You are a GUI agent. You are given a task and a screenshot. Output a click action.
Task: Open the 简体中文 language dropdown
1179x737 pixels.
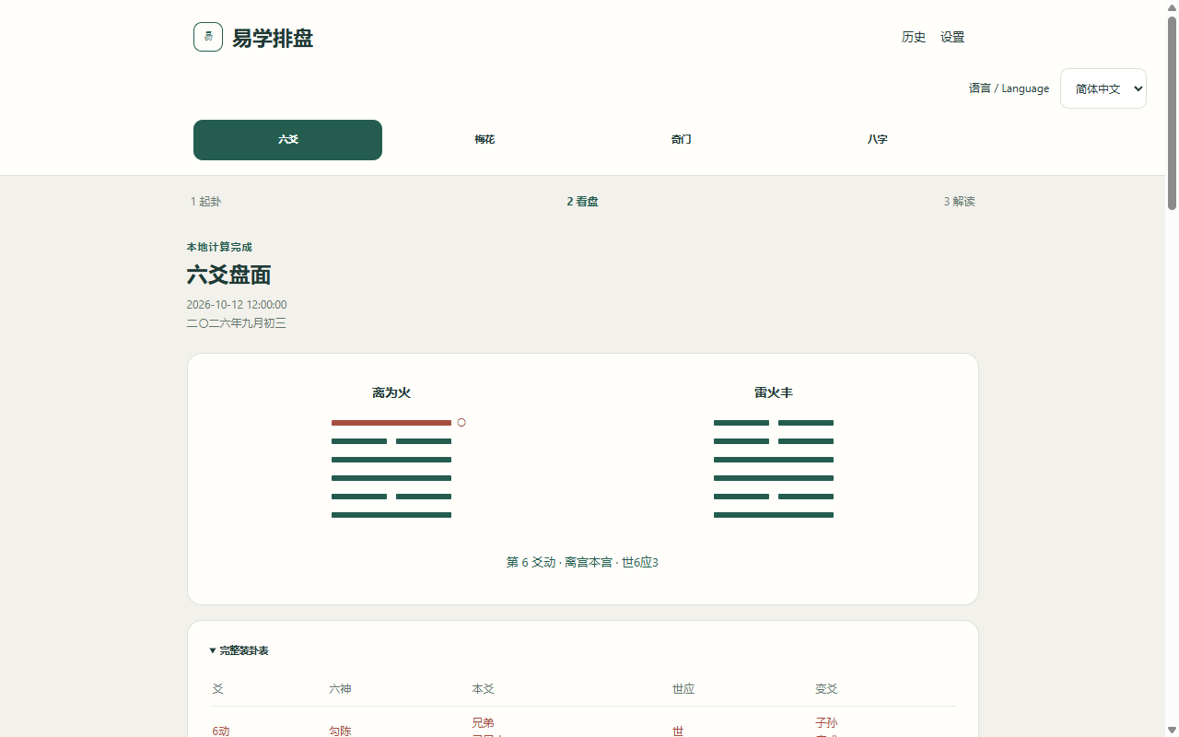coord(1103,88)
